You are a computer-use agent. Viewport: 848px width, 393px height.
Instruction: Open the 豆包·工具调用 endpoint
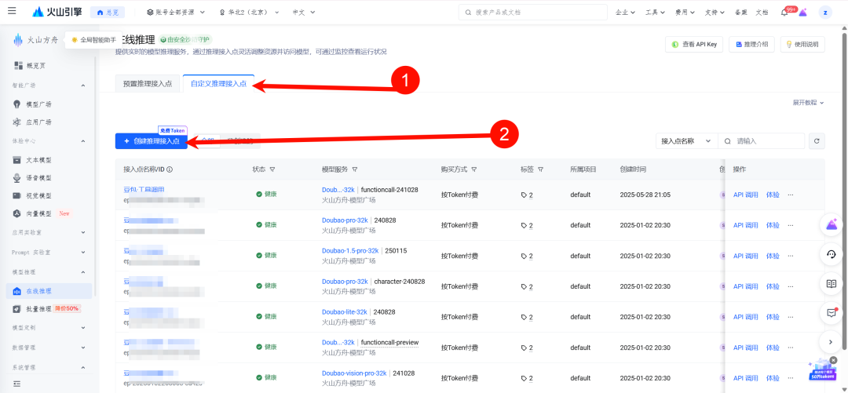click(x=144, y=189)
